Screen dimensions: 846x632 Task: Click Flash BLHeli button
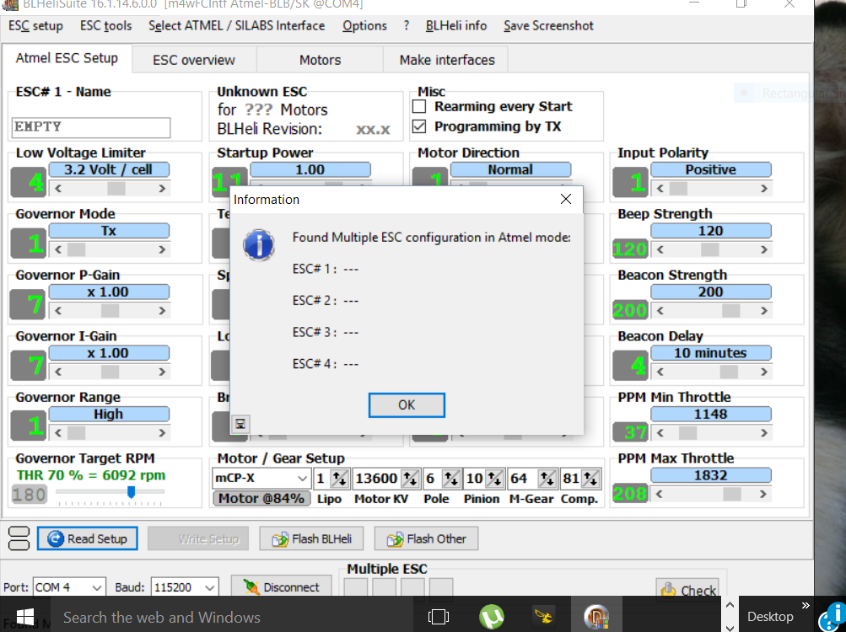coord(311,538)
